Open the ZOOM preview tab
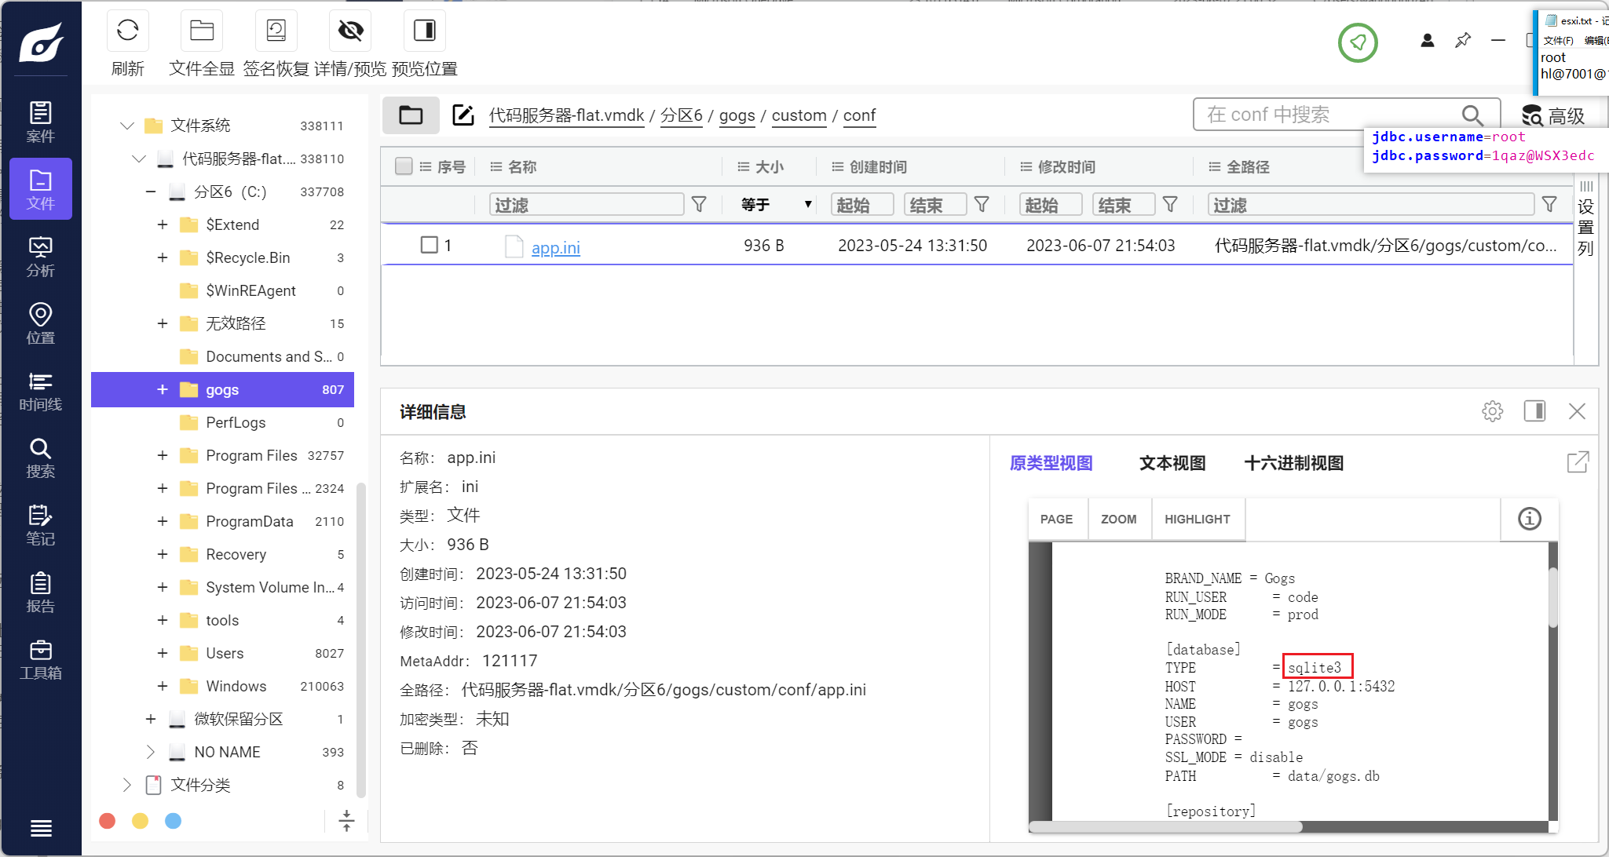Image resolution: width=1609 pixels, height=857 pixels. 1119,520
